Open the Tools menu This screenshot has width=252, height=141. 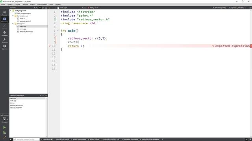42,4
